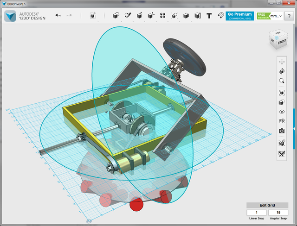Click the Go Premium button
This screenshot has width=297, height=226.
(x=240, y=16)
